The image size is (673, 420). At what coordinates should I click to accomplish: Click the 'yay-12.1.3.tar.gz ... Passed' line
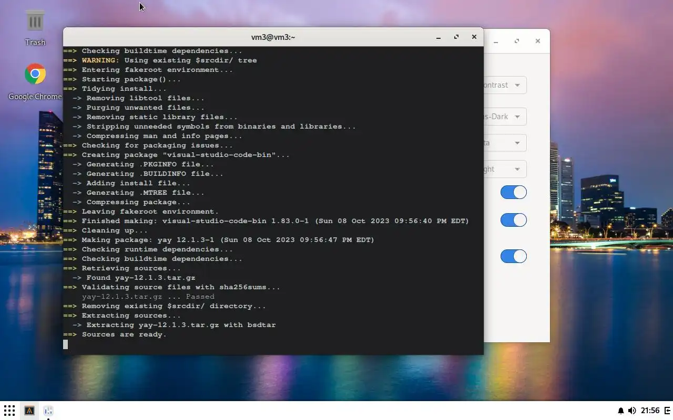(148, 297)
